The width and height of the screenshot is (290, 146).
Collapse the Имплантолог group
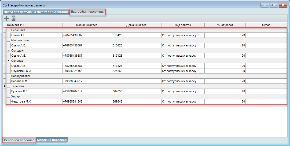point(8,40)
